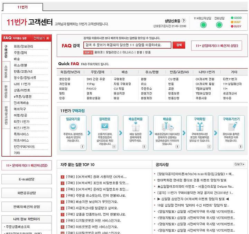Open the E-mail상담 button
This screenshot has height=234, width=249.
pos(27,179)
